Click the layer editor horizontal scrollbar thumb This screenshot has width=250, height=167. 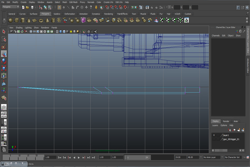[x=221, y=151]
